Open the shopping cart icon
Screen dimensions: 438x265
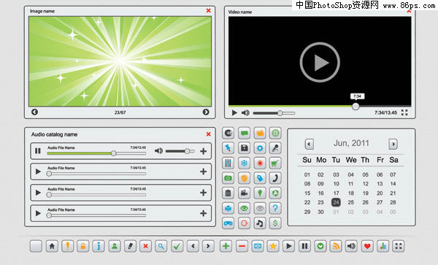275,163
